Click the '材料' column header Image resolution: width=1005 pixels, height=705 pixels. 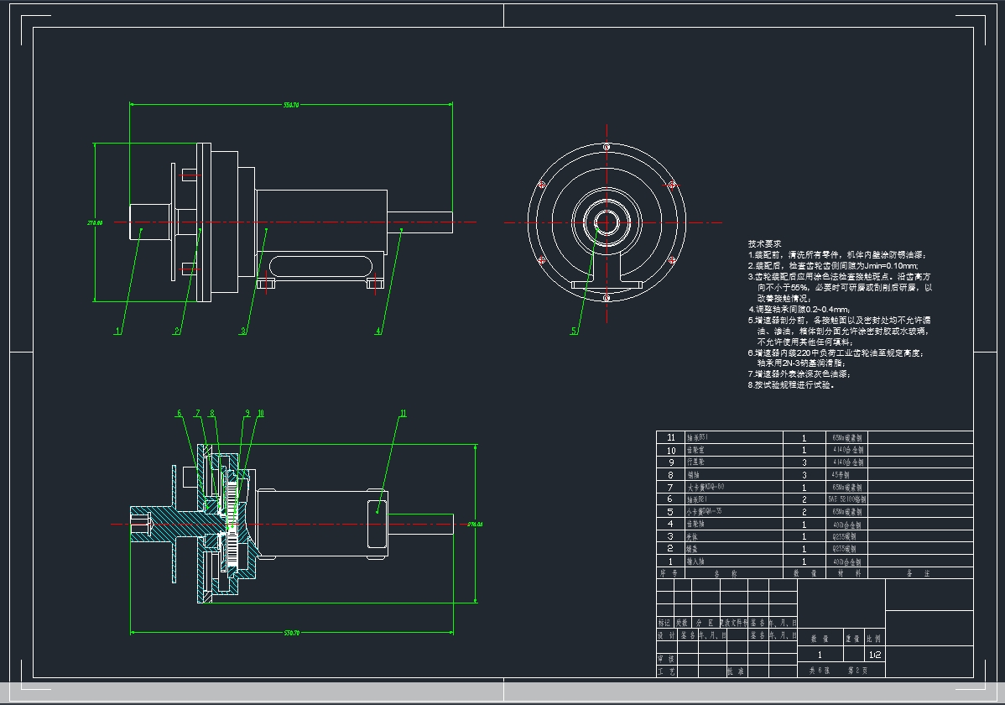pyautogui.click(x=849, y=573)
